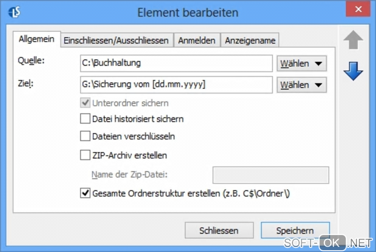Click the gray up arrow icon
This screenshot has width=376, height=252.
[353, 41]
